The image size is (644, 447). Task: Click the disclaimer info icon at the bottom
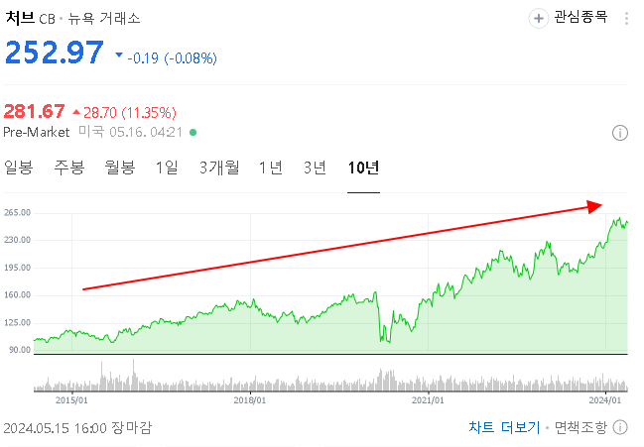(620, 427)
